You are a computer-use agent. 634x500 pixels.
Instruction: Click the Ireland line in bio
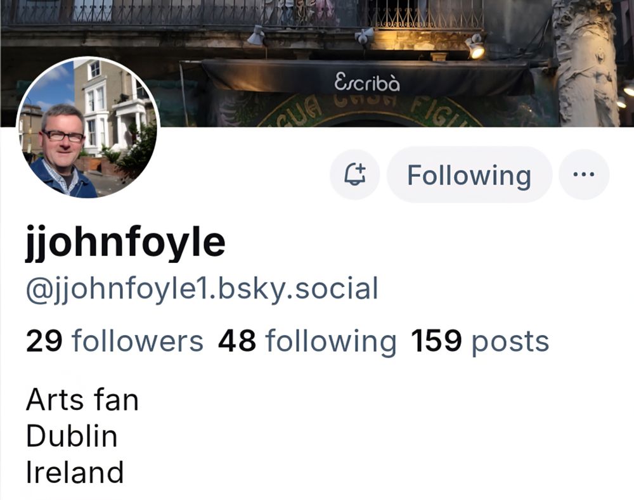75,473
